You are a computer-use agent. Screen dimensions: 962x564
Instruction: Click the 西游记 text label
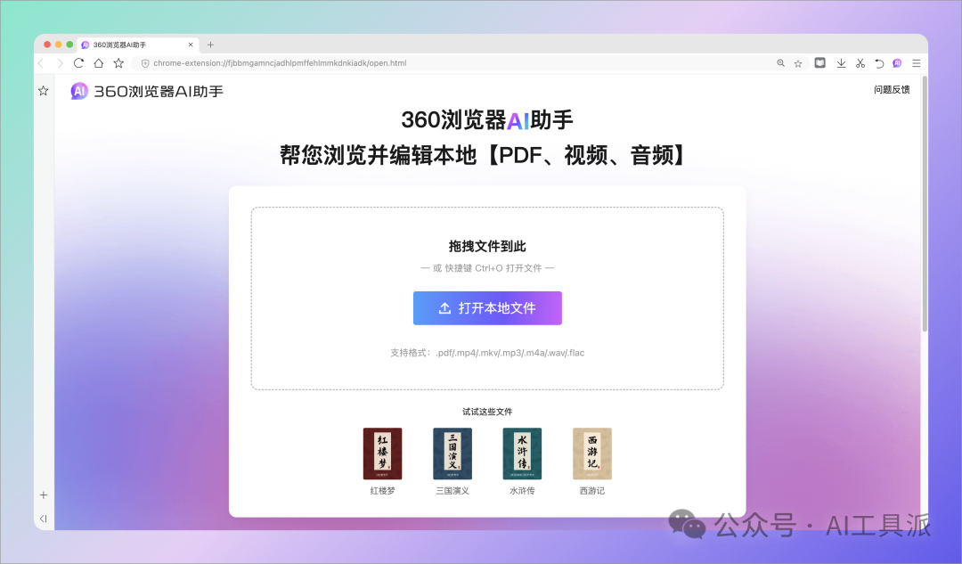[x=592, y=491]
